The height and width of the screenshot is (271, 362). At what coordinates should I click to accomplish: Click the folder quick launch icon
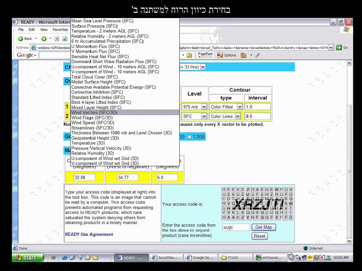(x=95, y=258)
